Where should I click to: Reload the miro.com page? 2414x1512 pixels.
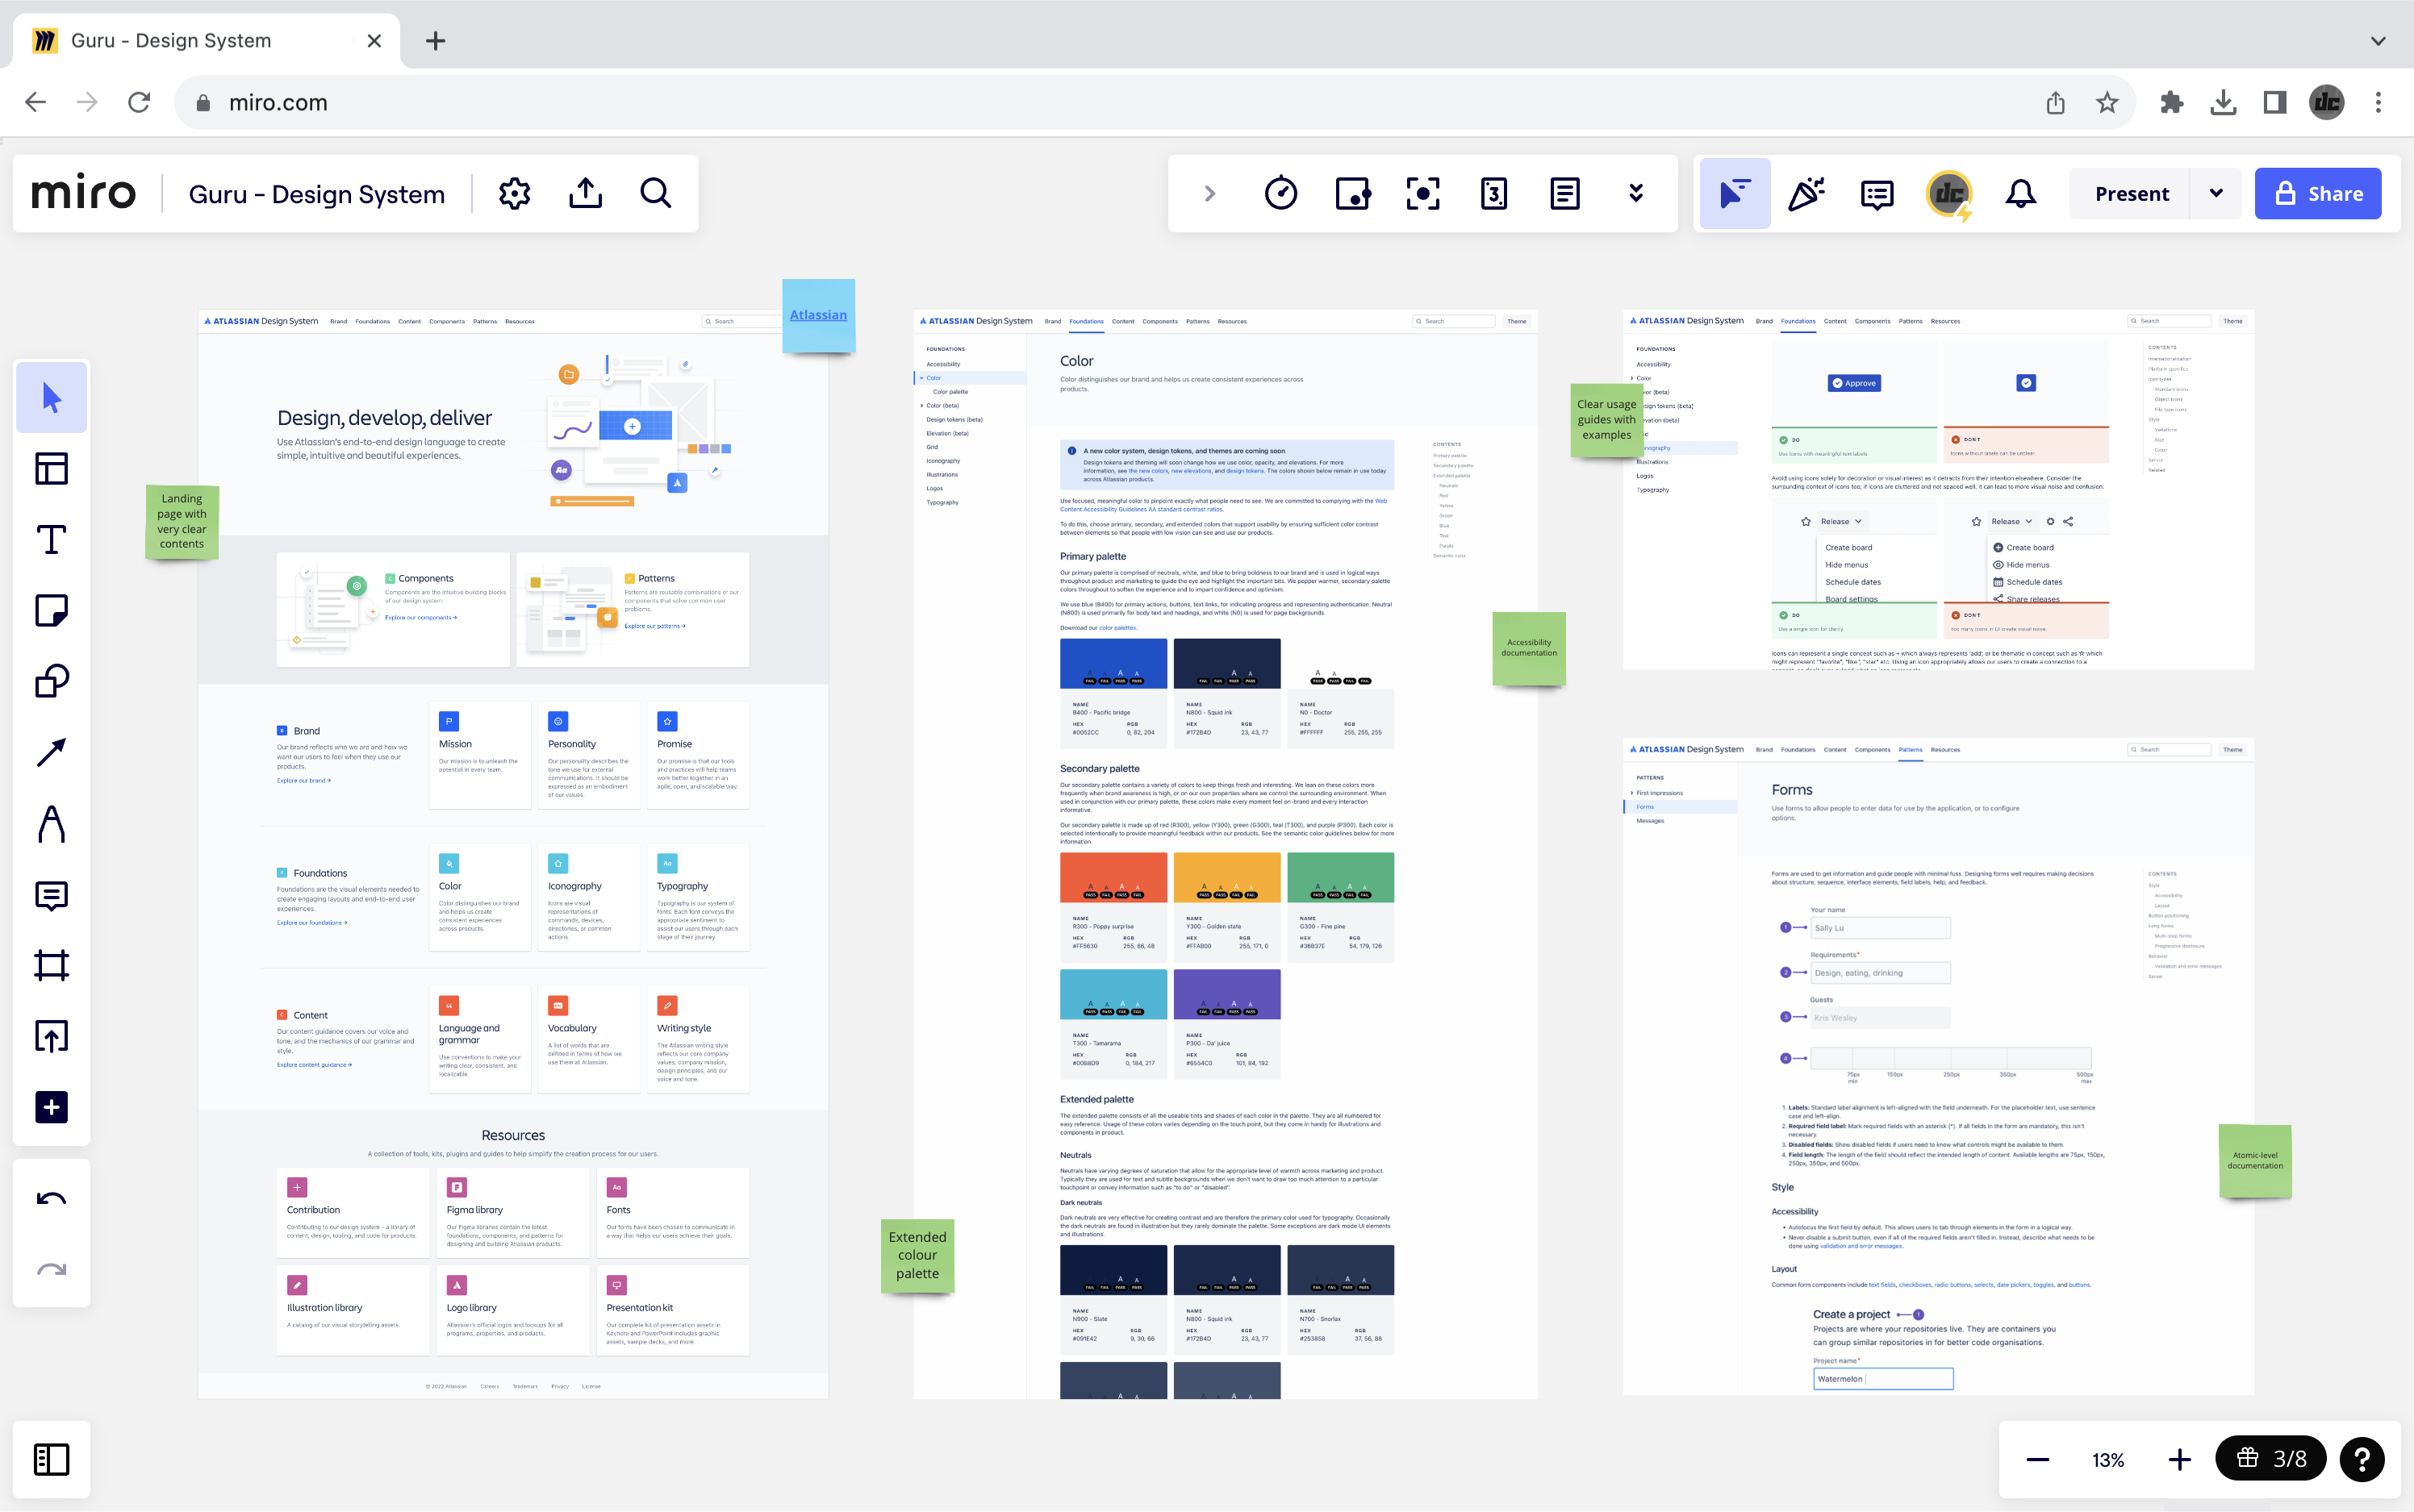[x=139, y=102]
